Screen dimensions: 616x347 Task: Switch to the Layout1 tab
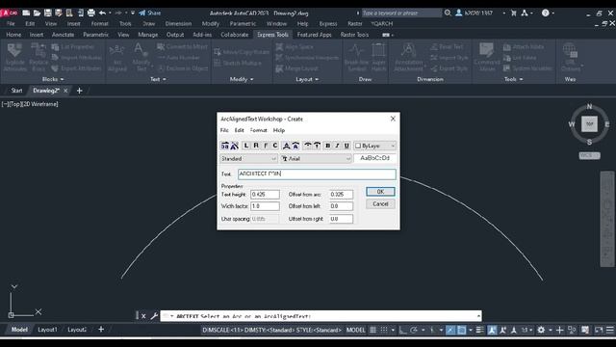tap(47, 330)
